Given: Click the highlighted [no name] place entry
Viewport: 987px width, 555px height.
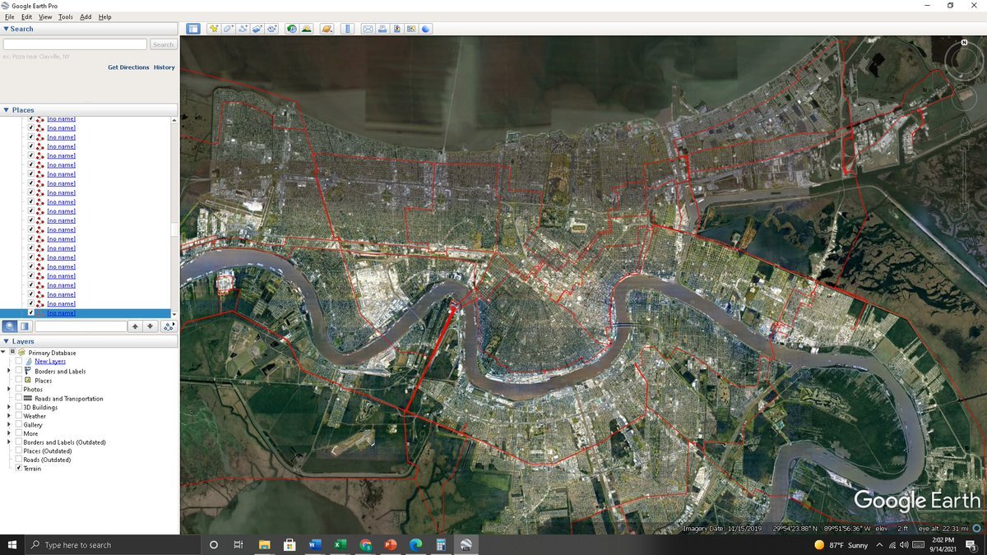Looking at the screenshot, I should 61,313.
